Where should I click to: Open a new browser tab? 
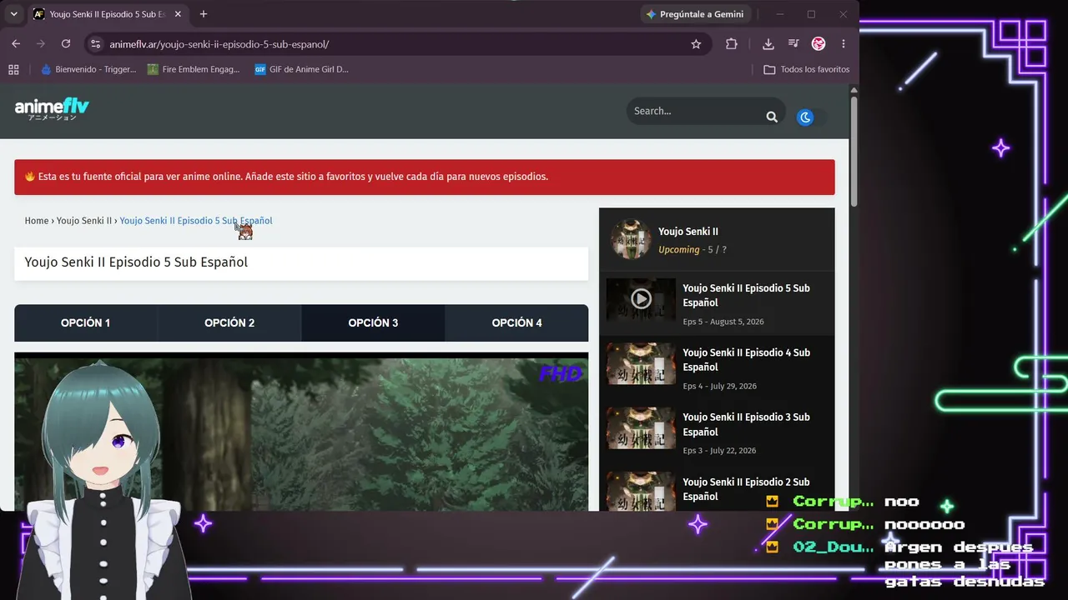point(204,14)
